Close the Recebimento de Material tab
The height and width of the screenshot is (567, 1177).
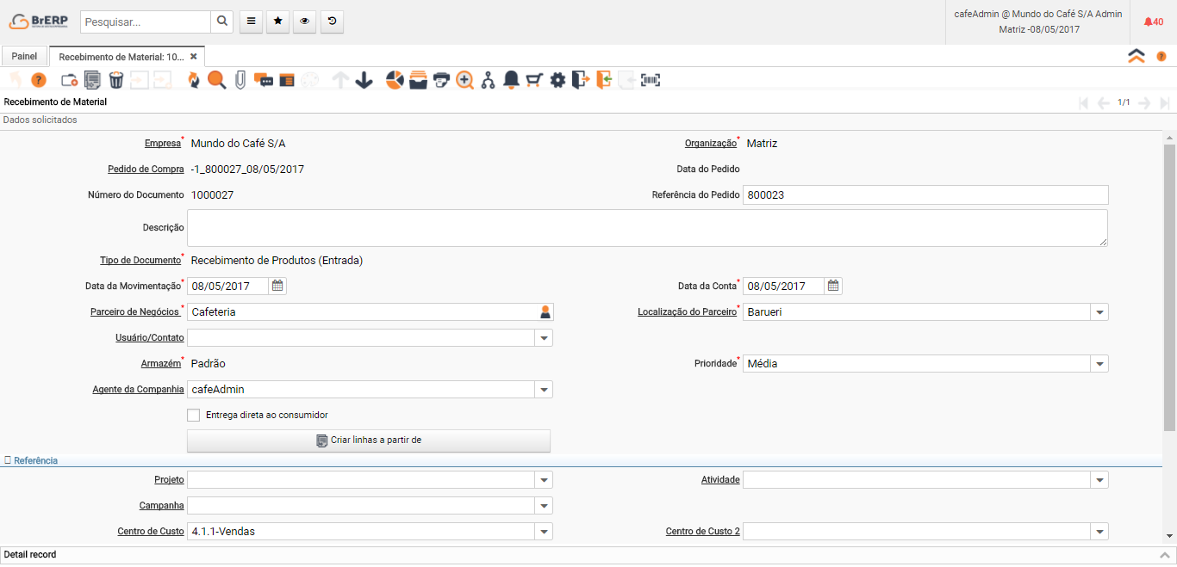click(194, 57)
